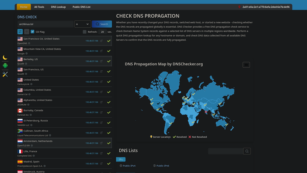Click info icon next to Google
The height and width of the screenshot is (173, 307).
coord(26,53)
